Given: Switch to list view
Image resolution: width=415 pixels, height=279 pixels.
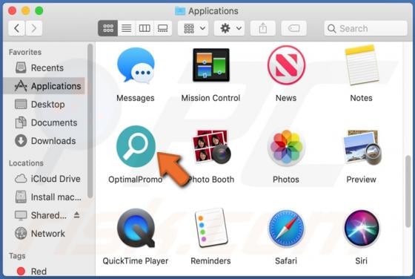Looking at the screenshot, I should 127,28.
